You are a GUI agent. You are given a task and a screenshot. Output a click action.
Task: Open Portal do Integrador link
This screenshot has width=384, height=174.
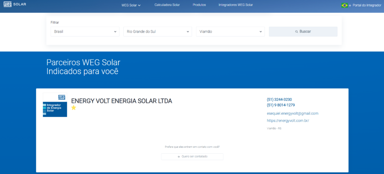[x=367, y=5]
